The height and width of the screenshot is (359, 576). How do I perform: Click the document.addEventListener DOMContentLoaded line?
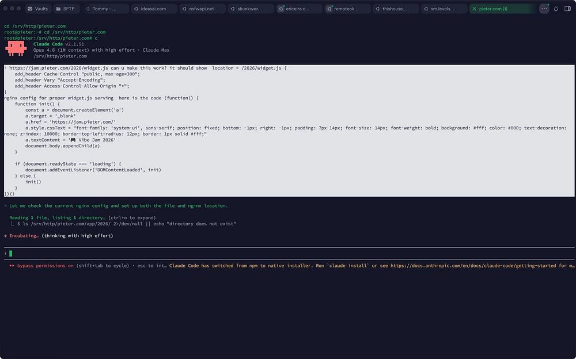point(93,170)
